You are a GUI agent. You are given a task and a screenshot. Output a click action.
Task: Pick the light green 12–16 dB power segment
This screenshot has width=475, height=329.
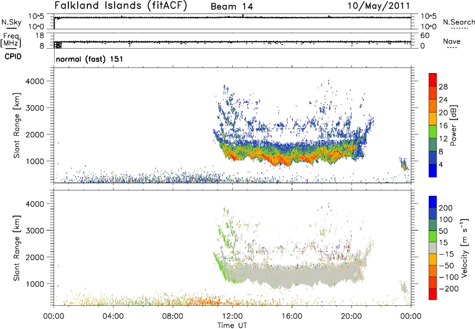pyautogui.click(x=433, y=132)
